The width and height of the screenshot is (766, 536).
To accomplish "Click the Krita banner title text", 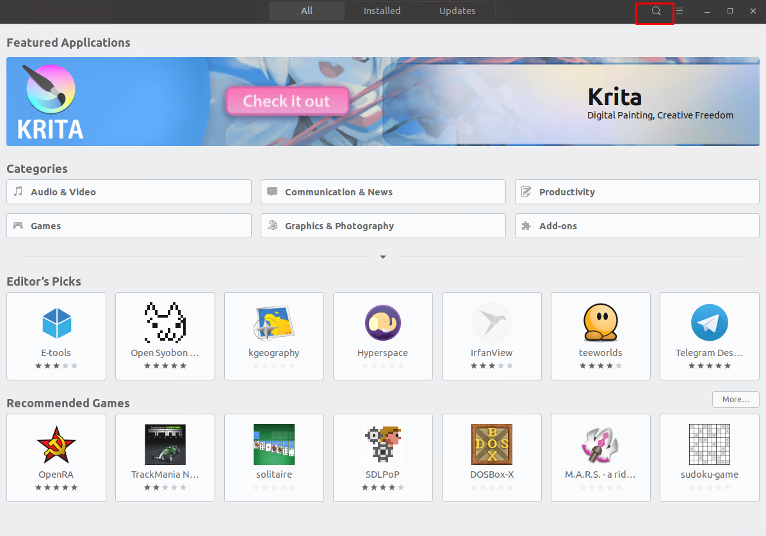I will coord(615,97).
